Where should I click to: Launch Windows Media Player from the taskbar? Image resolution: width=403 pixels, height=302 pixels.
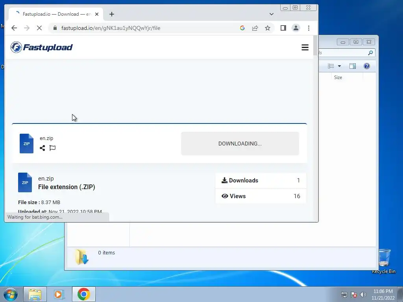point(59,294)
